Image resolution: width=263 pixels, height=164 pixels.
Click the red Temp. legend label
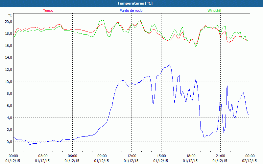[x=48, y=10]
